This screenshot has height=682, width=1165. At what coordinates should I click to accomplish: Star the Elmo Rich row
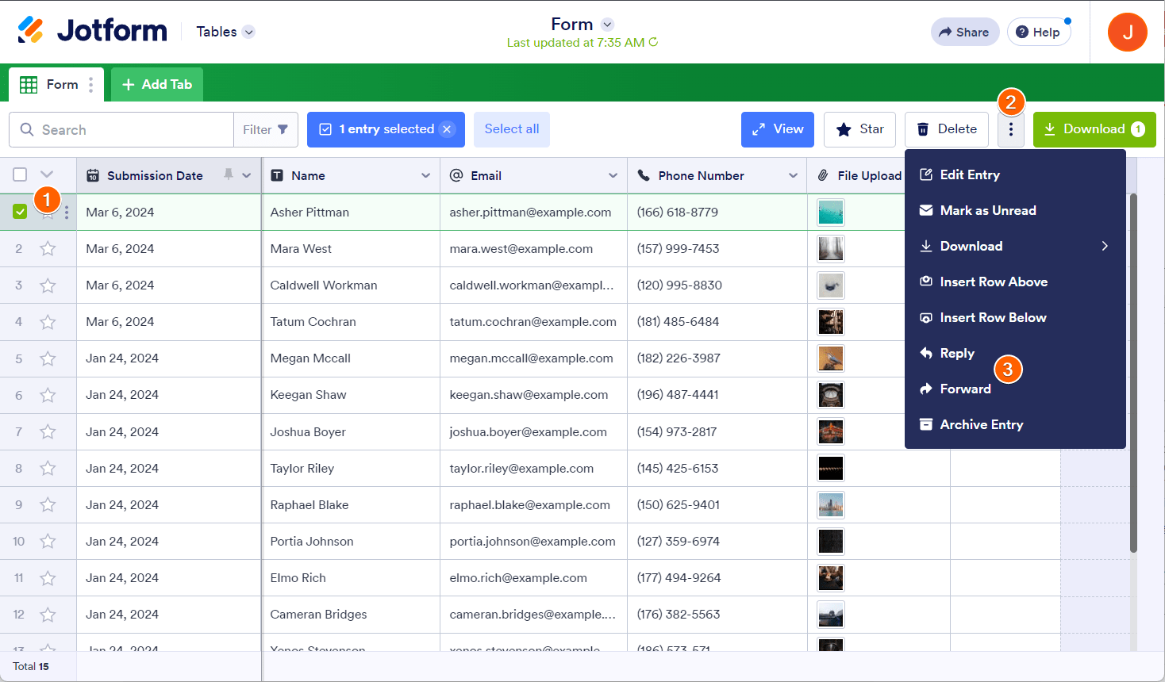48,578
